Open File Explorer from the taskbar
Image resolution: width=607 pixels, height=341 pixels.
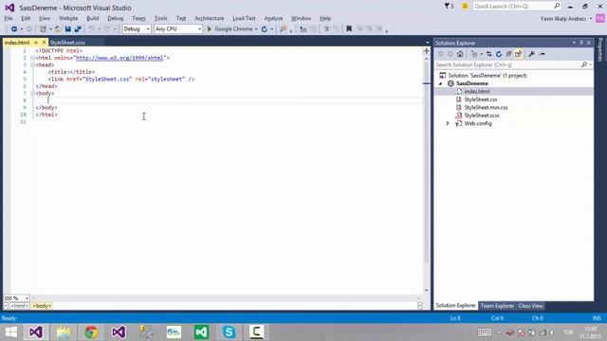tap(64, 332)
